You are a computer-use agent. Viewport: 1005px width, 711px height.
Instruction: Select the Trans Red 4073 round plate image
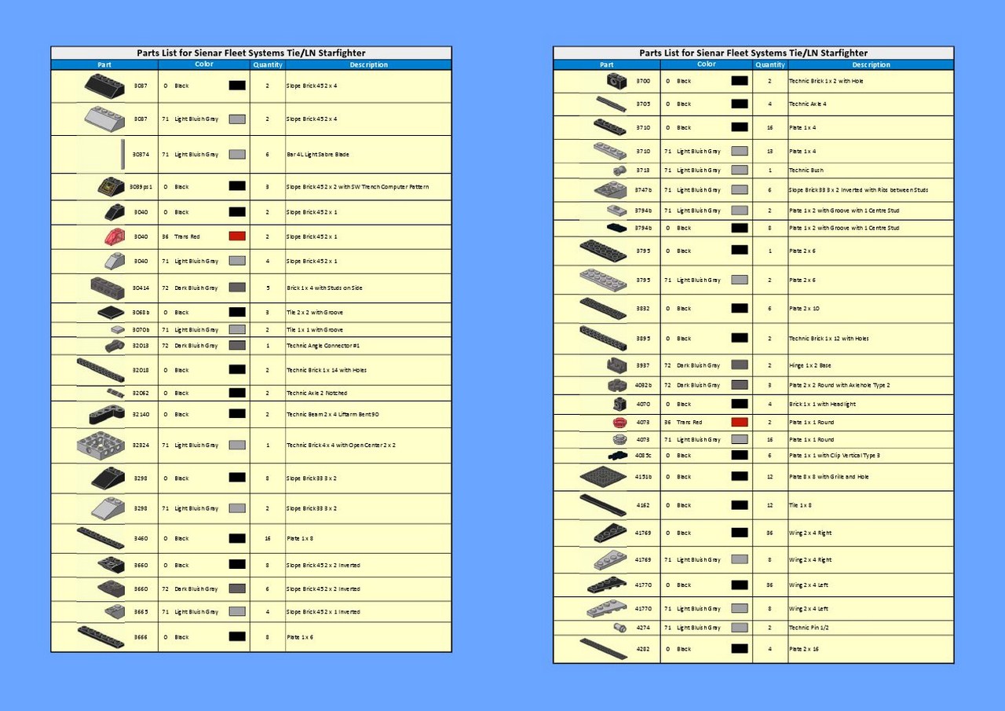click(619, 422)
